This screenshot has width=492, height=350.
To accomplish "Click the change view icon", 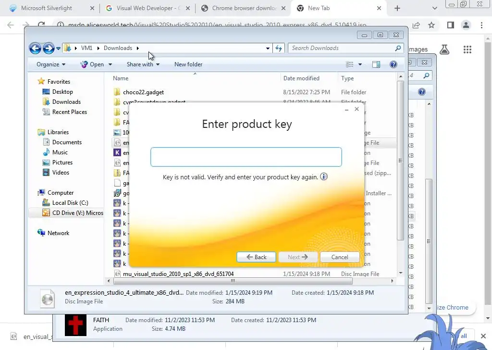I will click(350, 64).
